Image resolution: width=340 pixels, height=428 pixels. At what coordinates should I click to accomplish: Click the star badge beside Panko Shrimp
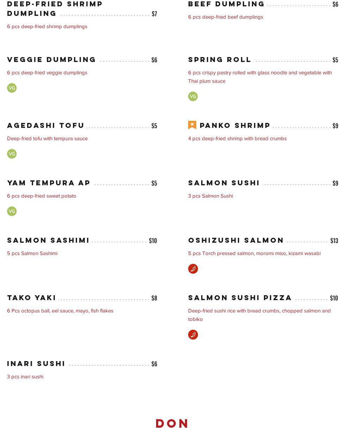(192, 125)
